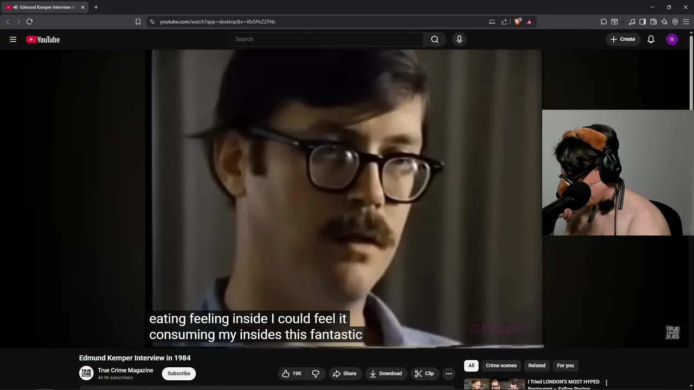
Task: Click the share page icon in address bar
Action: click(504, 22)
